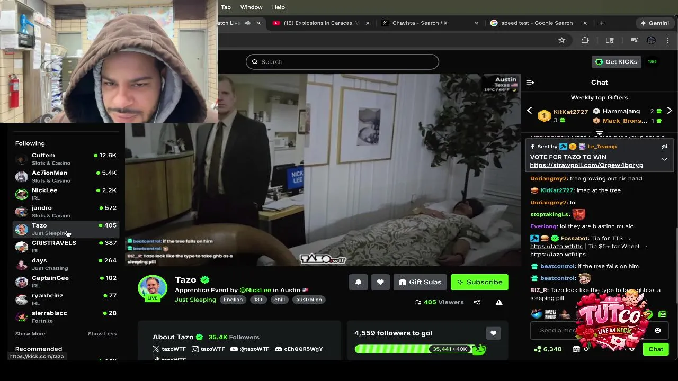Open the Just Sleeping category under stream title
Screen dimensions: 678x381
195,300
